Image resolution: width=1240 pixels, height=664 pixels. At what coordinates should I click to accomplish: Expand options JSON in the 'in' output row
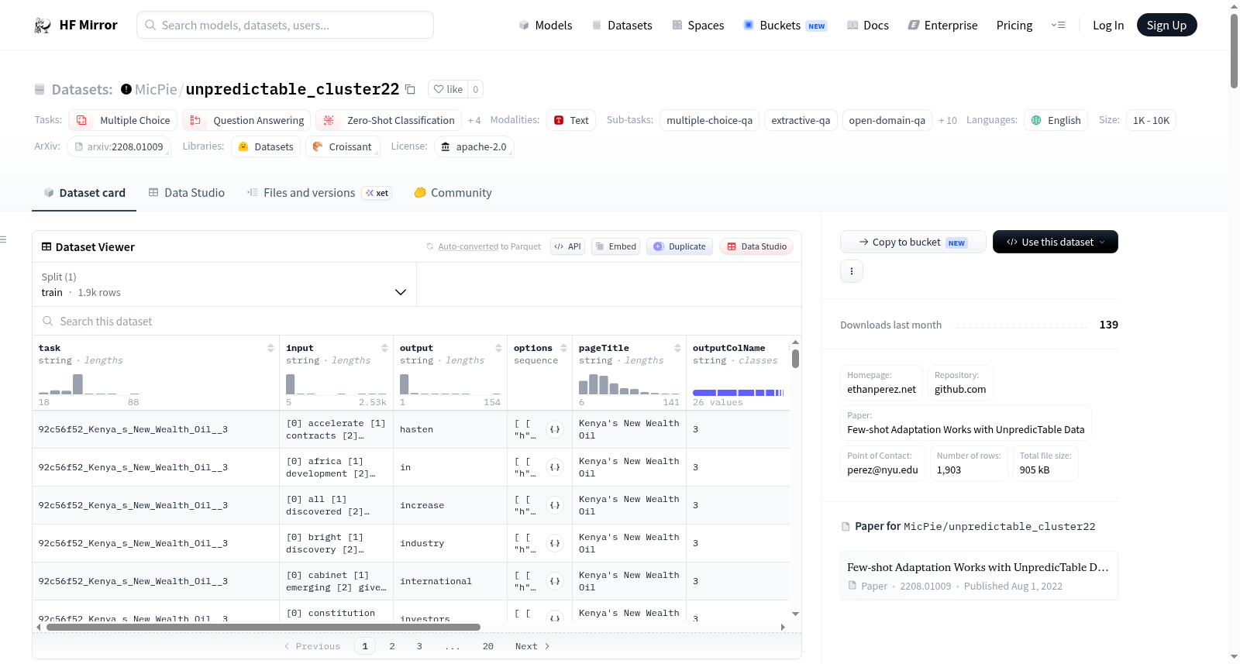(x=555, y=467)
